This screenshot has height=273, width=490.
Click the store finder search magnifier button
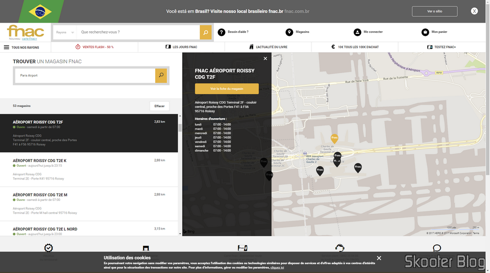pos(161,76)
